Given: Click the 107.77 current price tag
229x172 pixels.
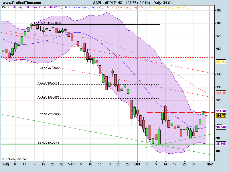Looking at the screenshot, I should 221,116.
